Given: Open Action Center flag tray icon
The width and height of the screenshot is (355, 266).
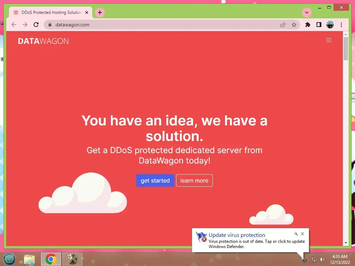Looking at the screenshot, I should coord(304,259).
